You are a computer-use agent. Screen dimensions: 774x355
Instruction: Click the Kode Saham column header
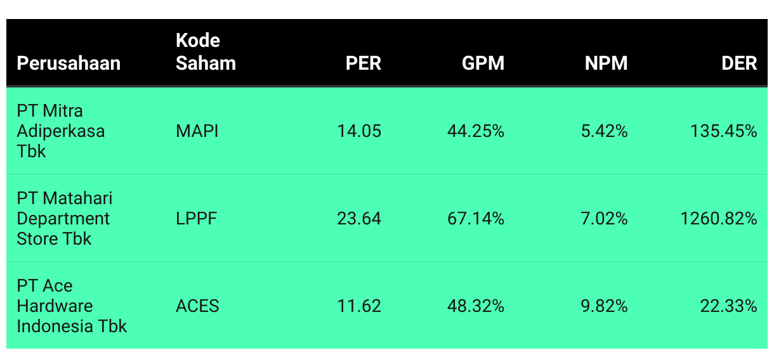tap(206, 52)
